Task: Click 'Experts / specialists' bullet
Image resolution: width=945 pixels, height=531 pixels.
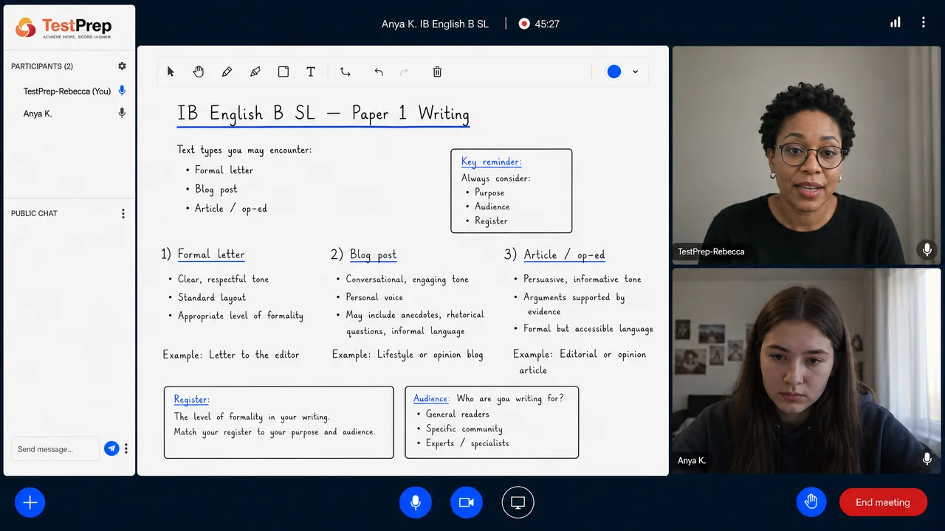Action: 467,443
